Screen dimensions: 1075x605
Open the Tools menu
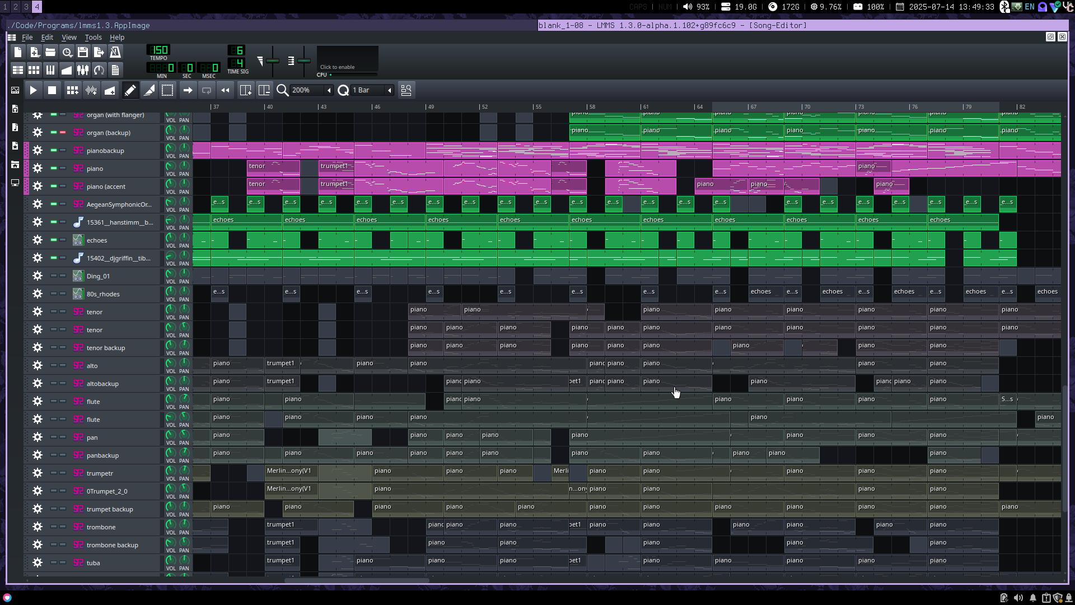pyautogui.click(x=93, y=38)
